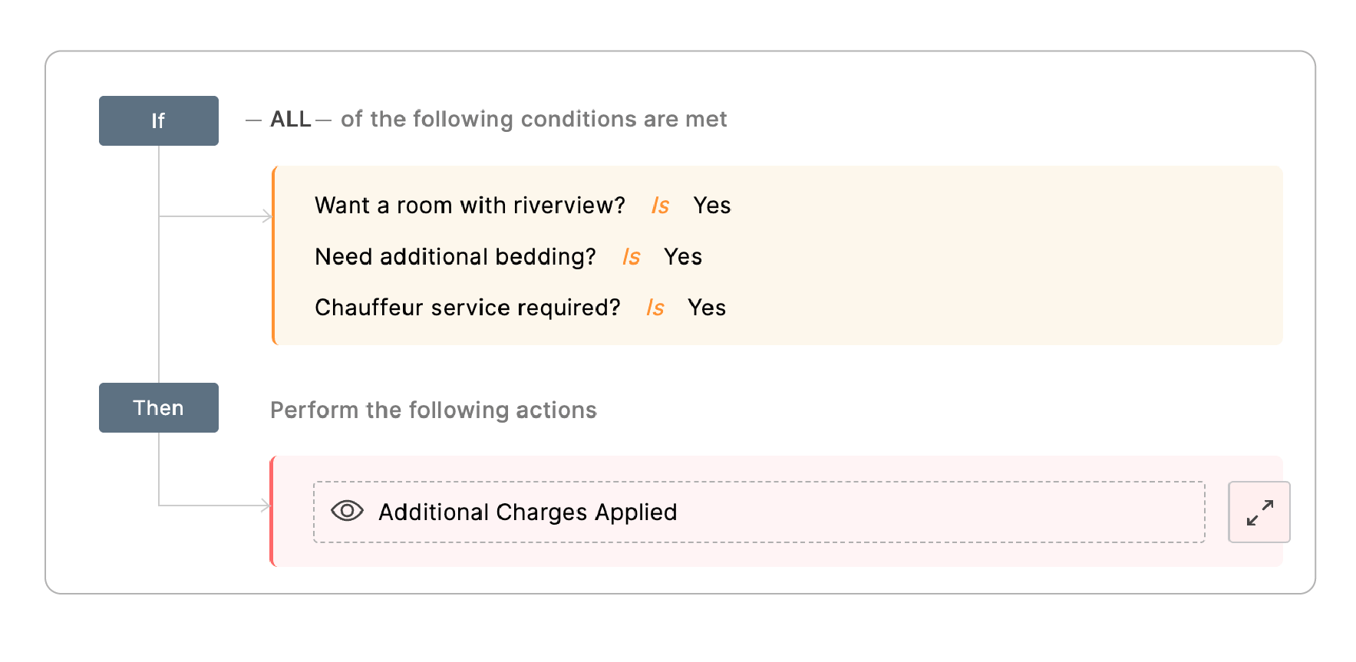Click the If condition block
The height and width of the screenshot is (662, 1356).
tap(159, 120)
